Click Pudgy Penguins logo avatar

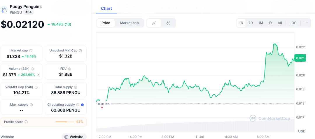pos(4,10)
